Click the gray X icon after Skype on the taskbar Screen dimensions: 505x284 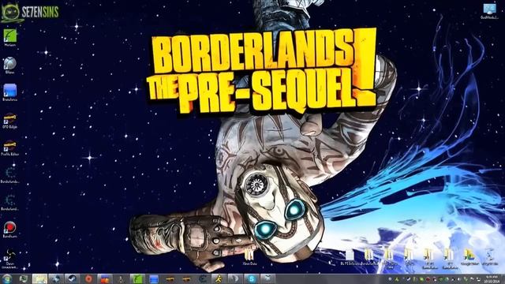coord(268,278)
